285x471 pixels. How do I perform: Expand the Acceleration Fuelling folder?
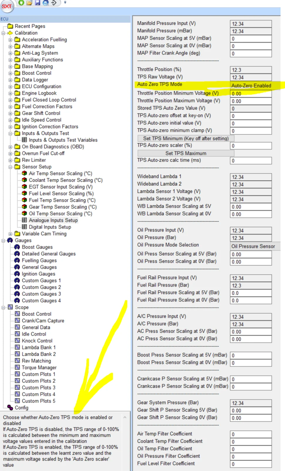[10, 40]
